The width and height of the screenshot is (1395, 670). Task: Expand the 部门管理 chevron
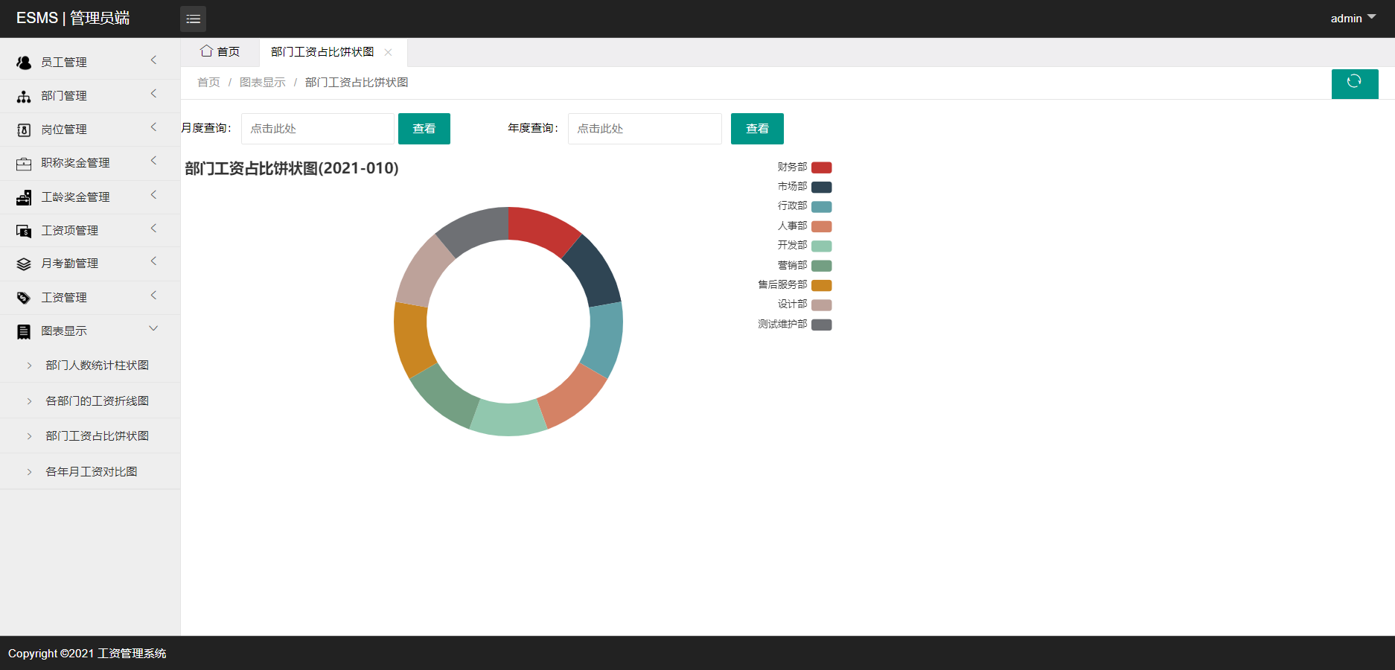click(x=154, y=93)
